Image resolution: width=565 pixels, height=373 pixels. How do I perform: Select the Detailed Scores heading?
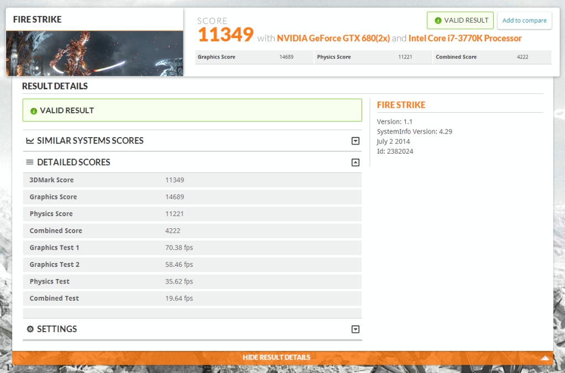(x=74, y=162)
